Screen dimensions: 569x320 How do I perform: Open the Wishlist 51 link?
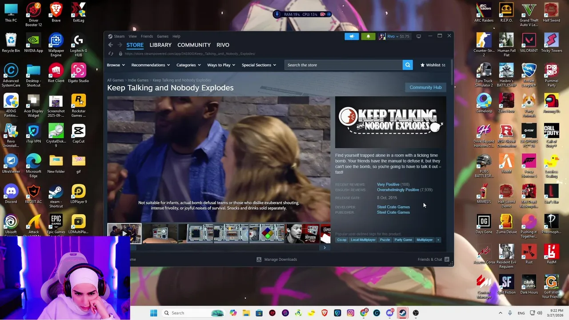tap(433, 65)
